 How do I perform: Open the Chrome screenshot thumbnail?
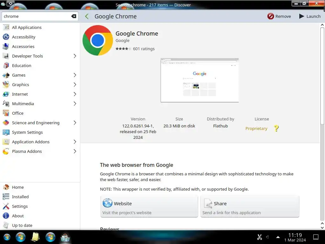pyautogui.click(x=200, y=80)
